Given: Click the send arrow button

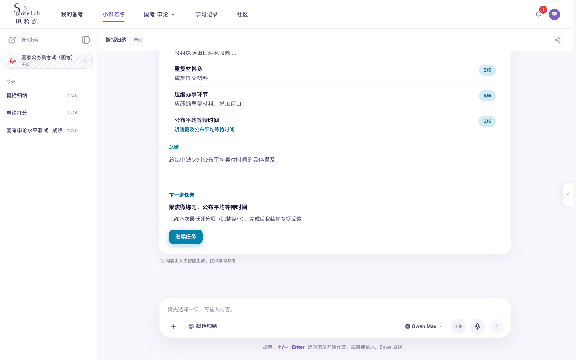Looking at the screenshot, I should coord(497,326).
